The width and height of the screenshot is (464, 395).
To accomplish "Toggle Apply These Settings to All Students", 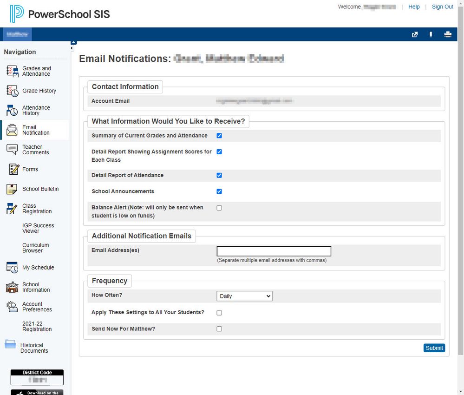I will click(x=219, y=313).
